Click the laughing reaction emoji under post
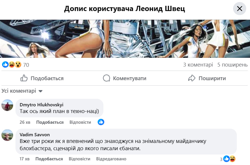Viewport: 250px width, 165px height. click(12, 64)
